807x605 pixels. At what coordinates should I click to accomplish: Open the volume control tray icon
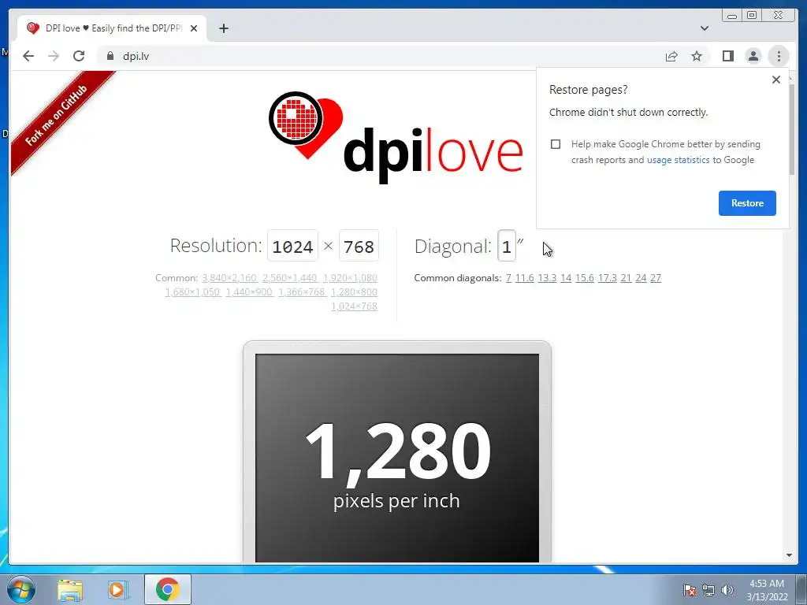(x=727, y=590)
